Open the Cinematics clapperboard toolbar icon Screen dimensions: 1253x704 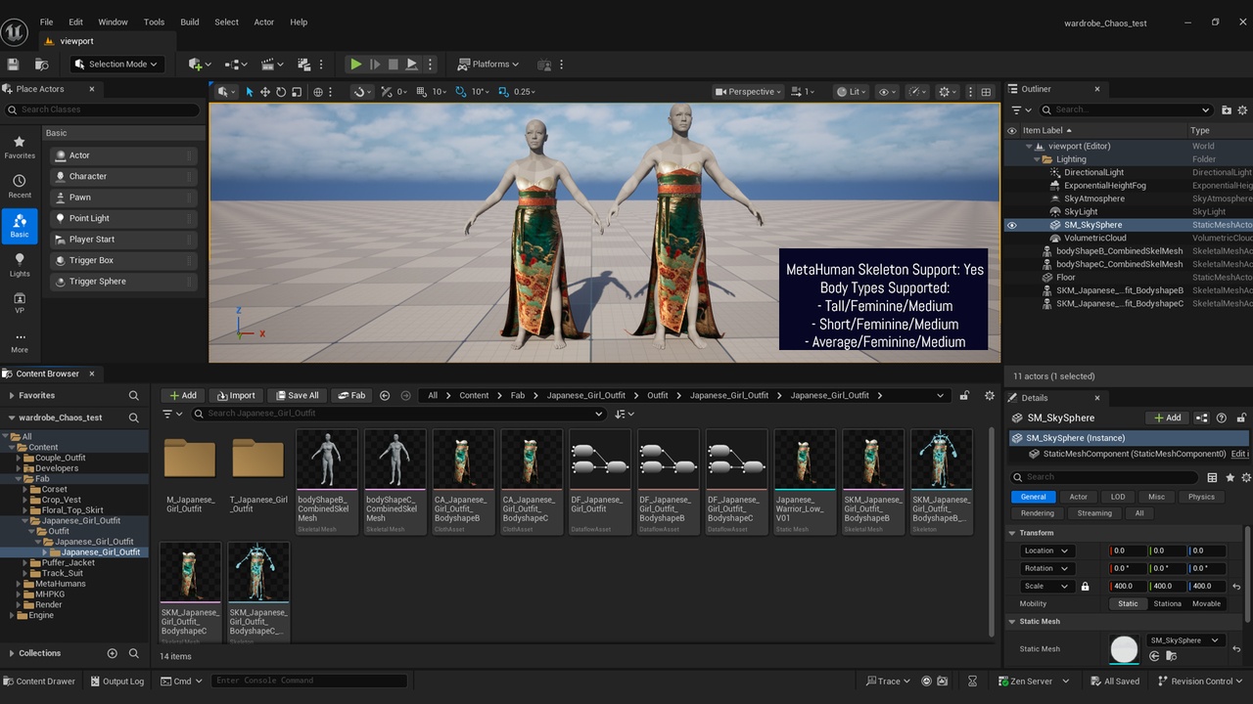273,65
